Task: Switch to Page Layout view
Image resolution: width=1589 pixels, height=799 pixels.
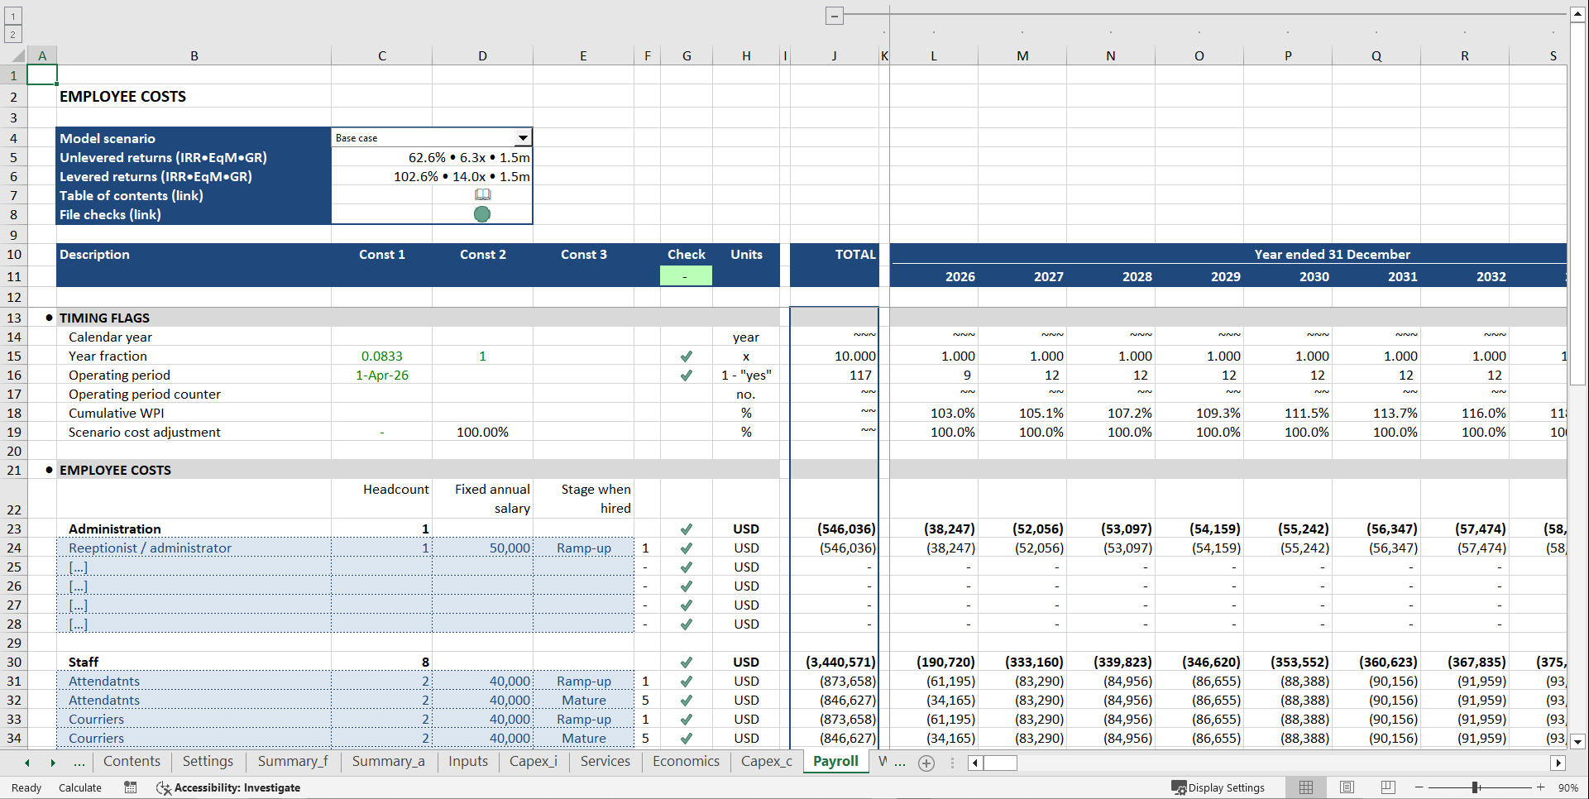Action: 1347,787
